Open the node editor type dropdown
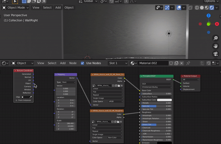 tap(5, 63)
